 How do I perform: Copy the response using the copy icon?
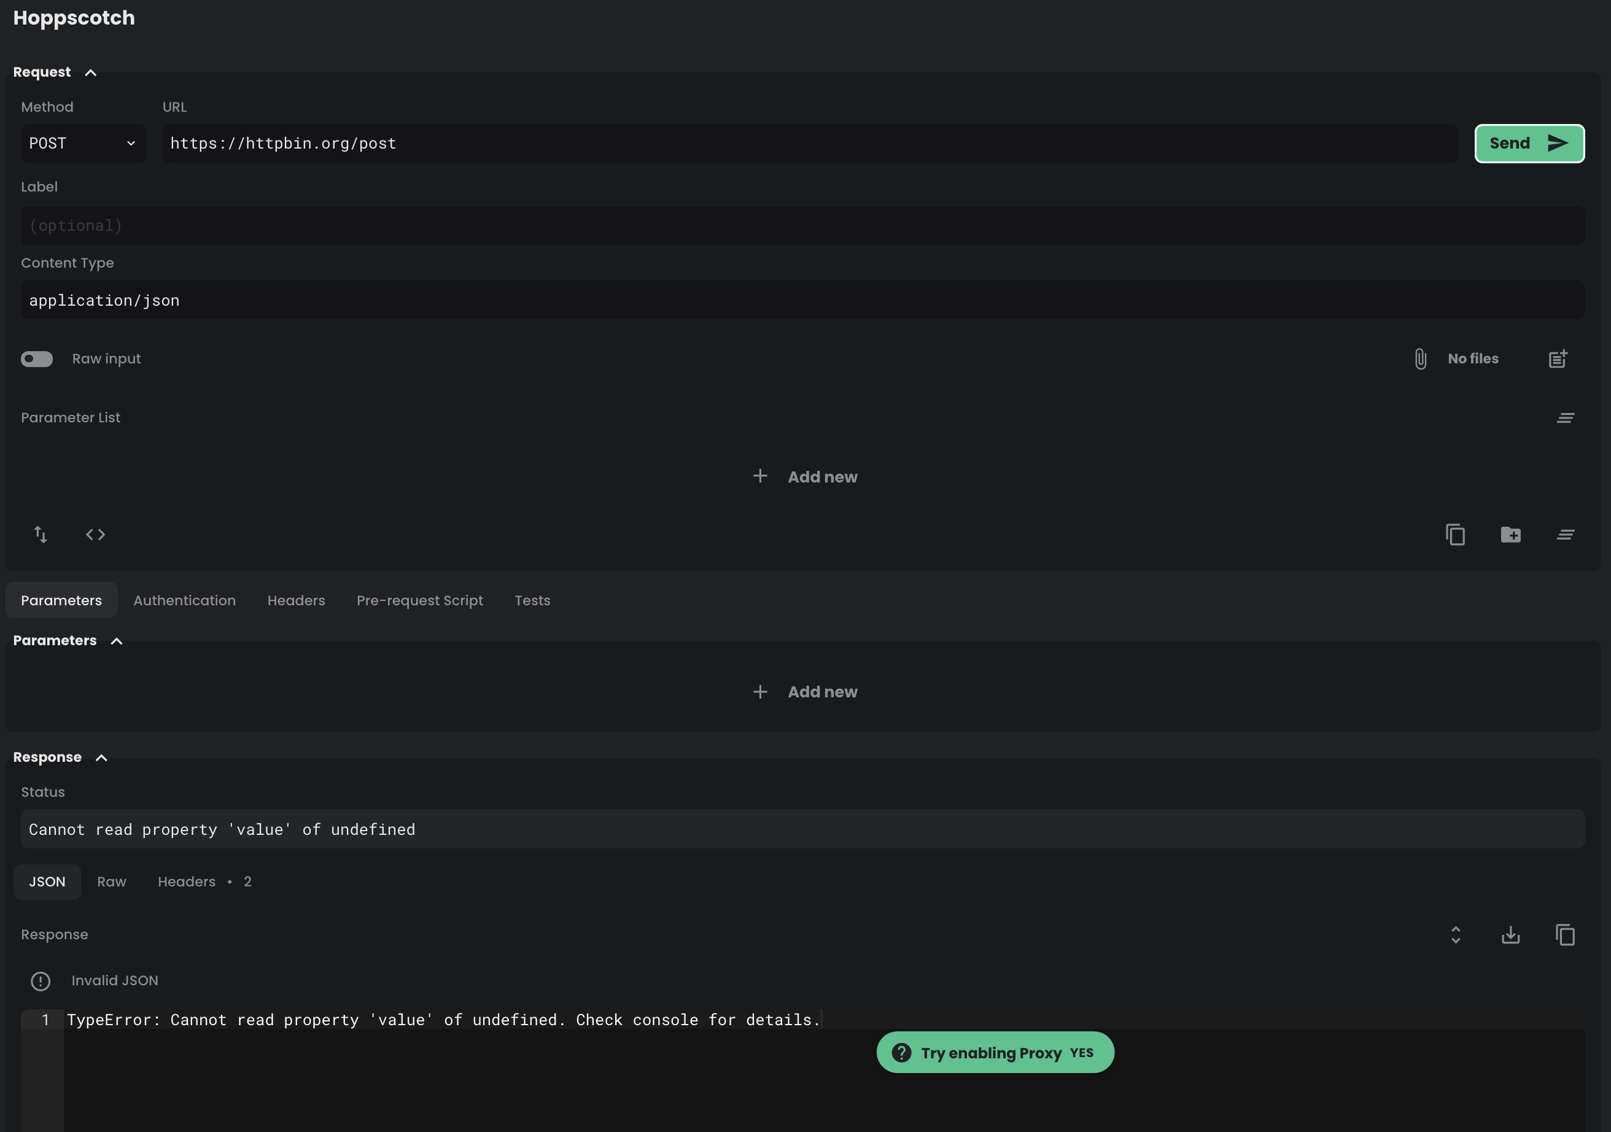point(1566,934)
